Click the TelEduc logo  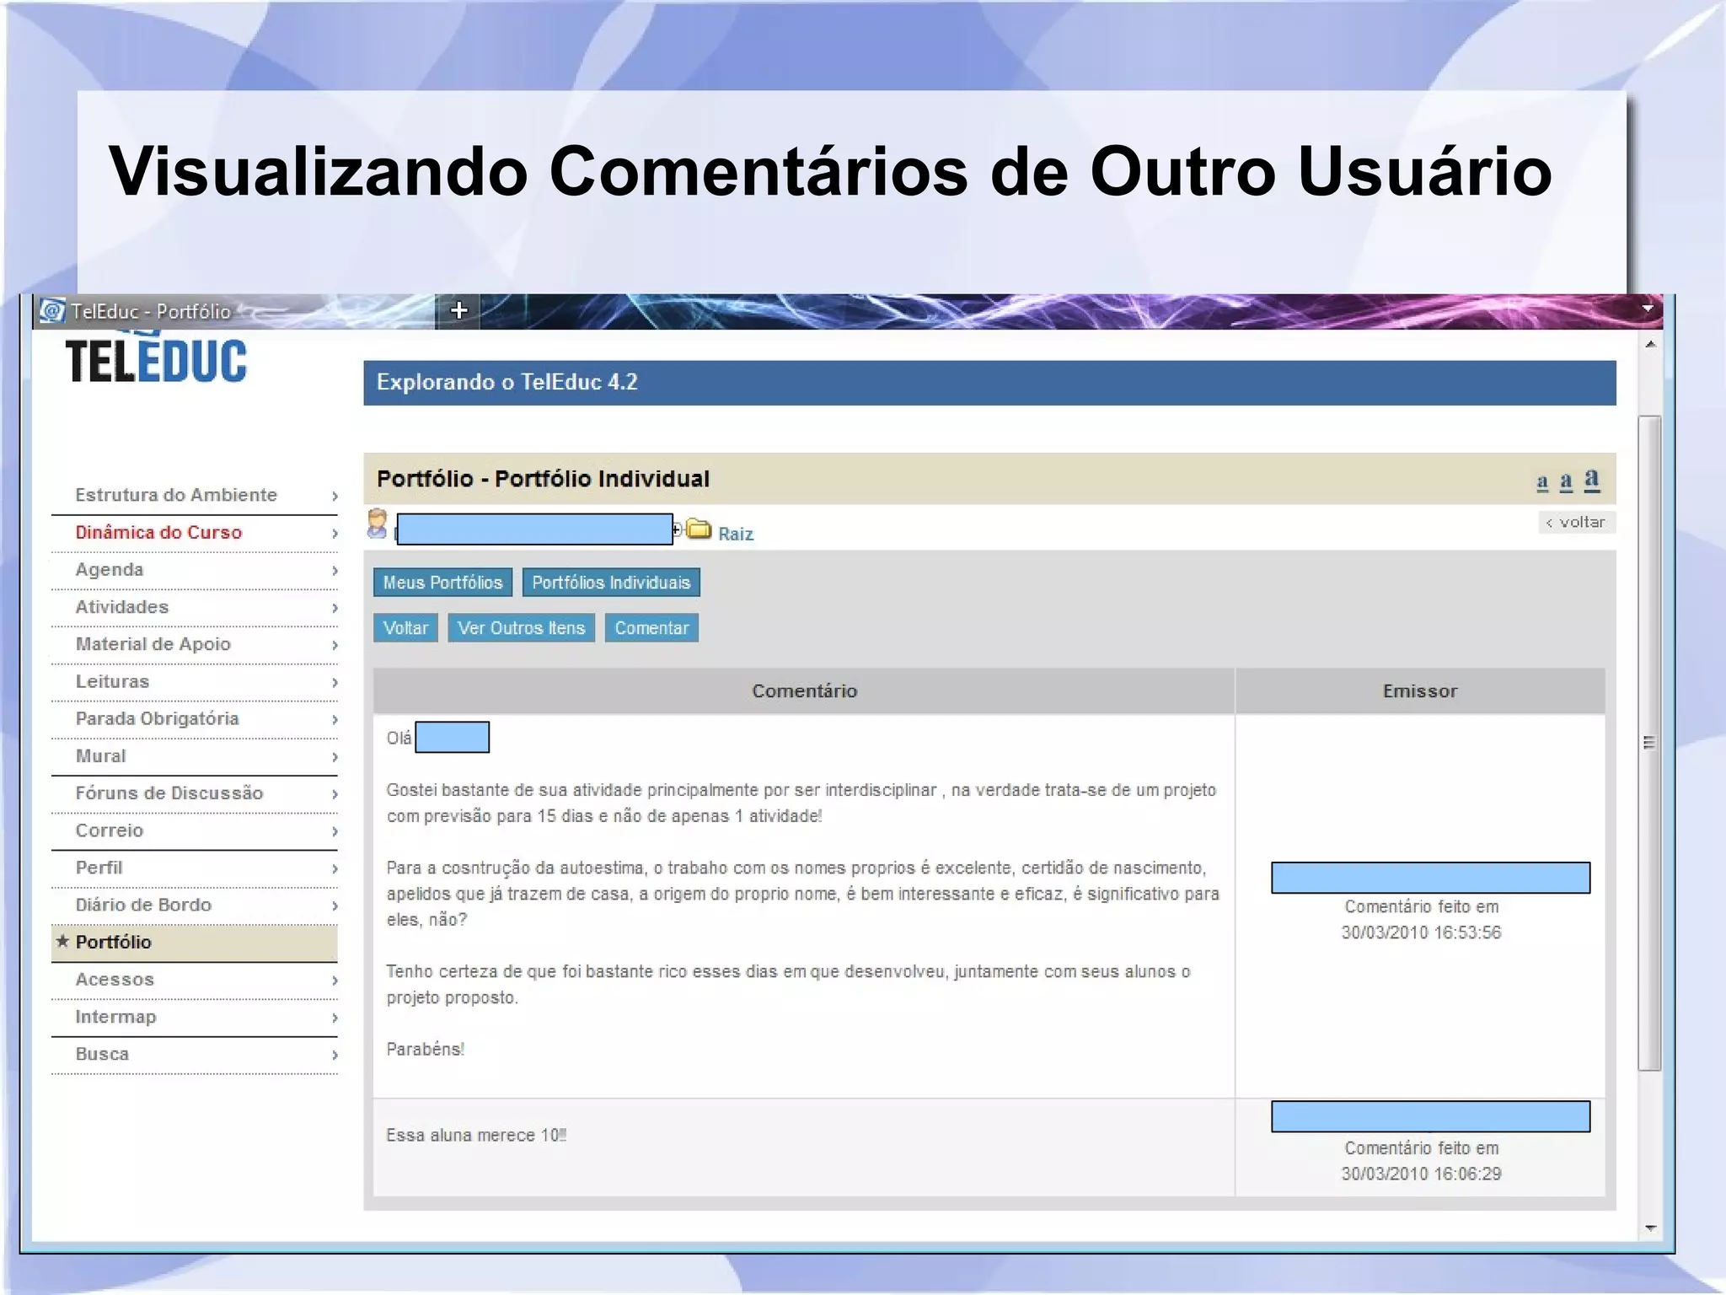(156, 360)
